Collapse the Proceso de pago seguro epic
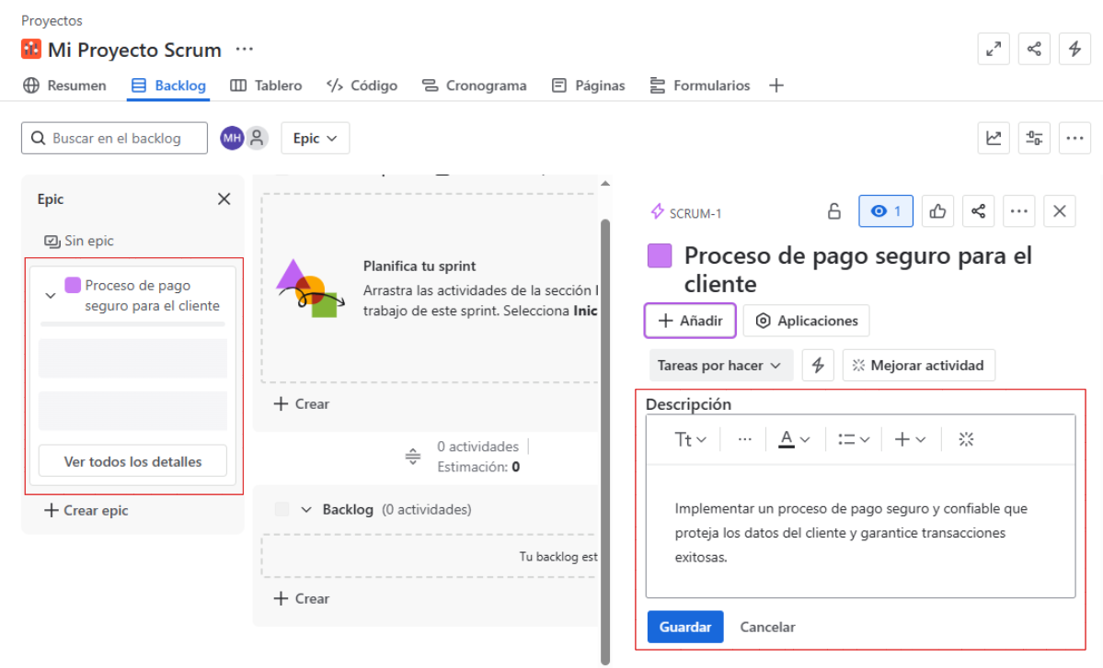Screen dimensions: 1103x668 pos(51,295)
